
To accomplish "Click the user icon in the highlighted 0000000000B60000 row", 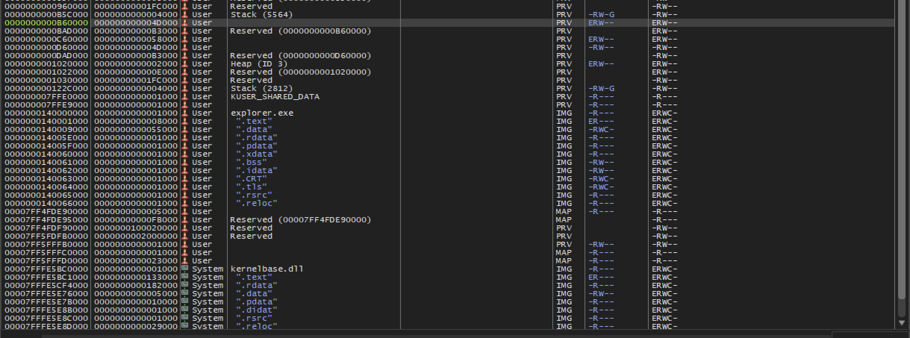I will 185,23.
